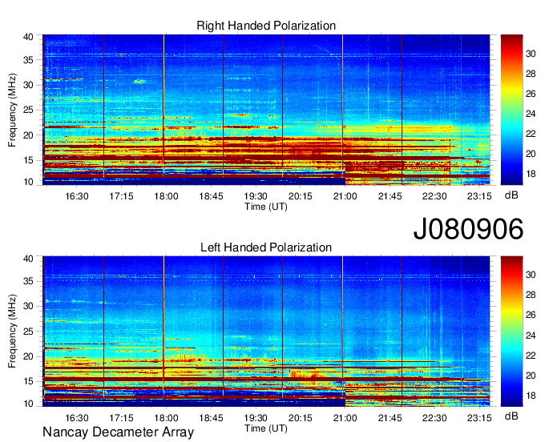Click the "Left Handed Polarization" plot title
The height and width of the screenshot is (442, 545).
pyautogui.click(x=266, y=247)
